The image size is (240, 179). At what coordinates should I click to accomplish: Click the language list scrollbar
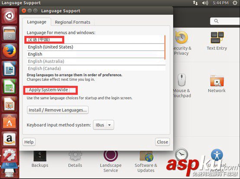165,47
